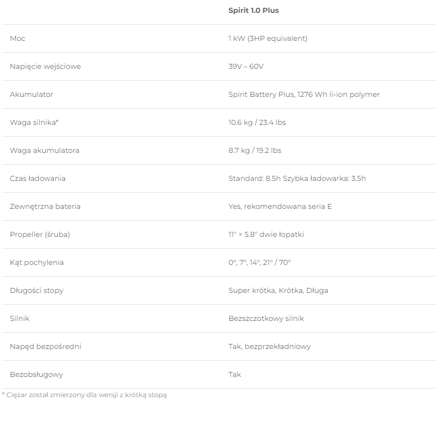Select the Moc row label

coord(17,39)
